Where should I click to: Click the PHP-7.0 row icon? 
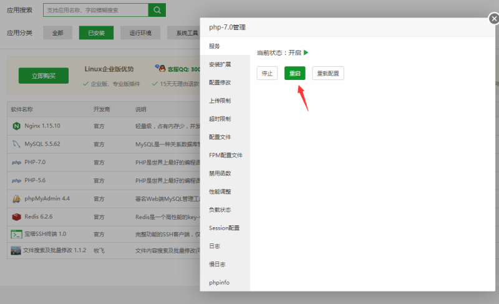coord(16,162)
